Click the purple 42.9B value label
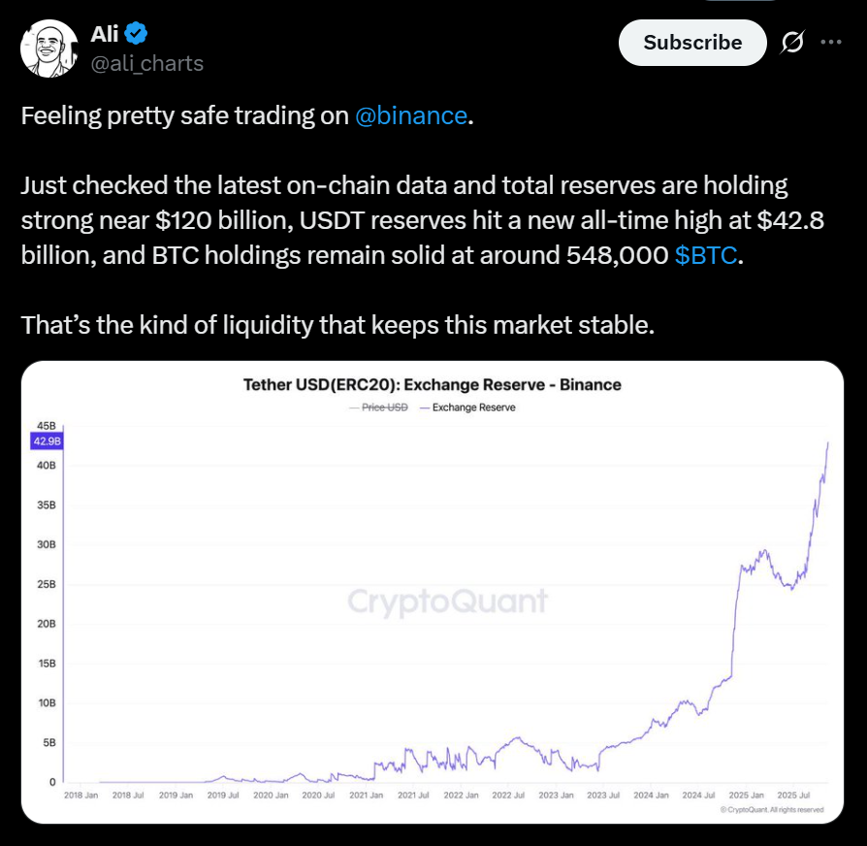This screenshot has width=867, height=846. click(x=48, y=441)
